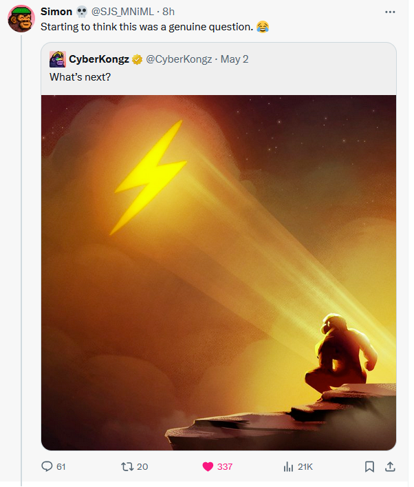Click the bold CyberKongz account name
This screenshot has height=487, width=414.
click(x=99, y=59)
